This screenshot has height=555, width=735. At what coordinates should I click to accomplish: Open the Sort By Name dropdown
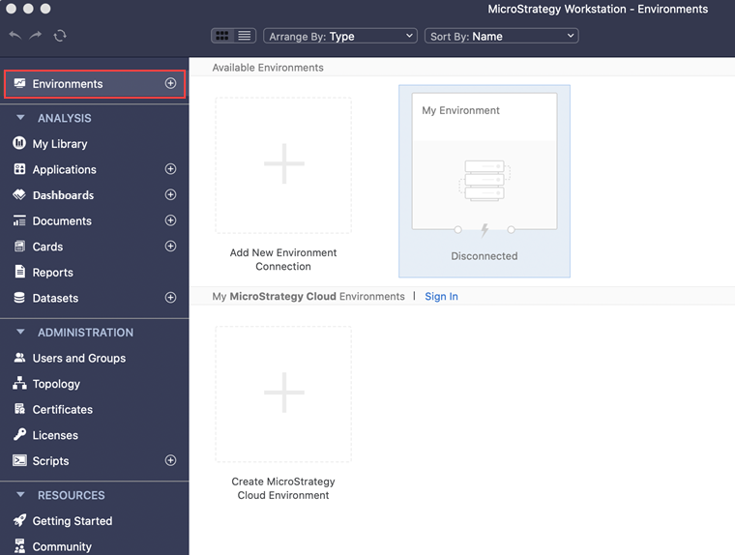pyautogui.click(x=501, y=36)
